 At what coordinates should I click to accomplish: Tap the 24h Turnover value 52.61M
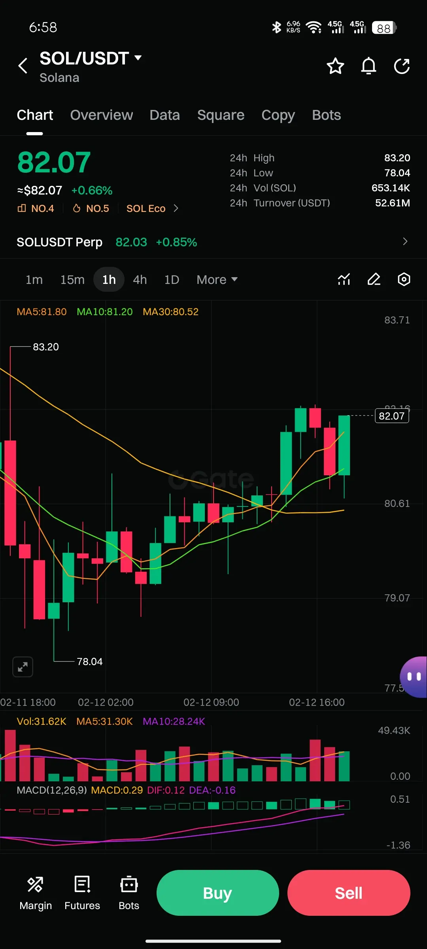(x=393, y=203)
